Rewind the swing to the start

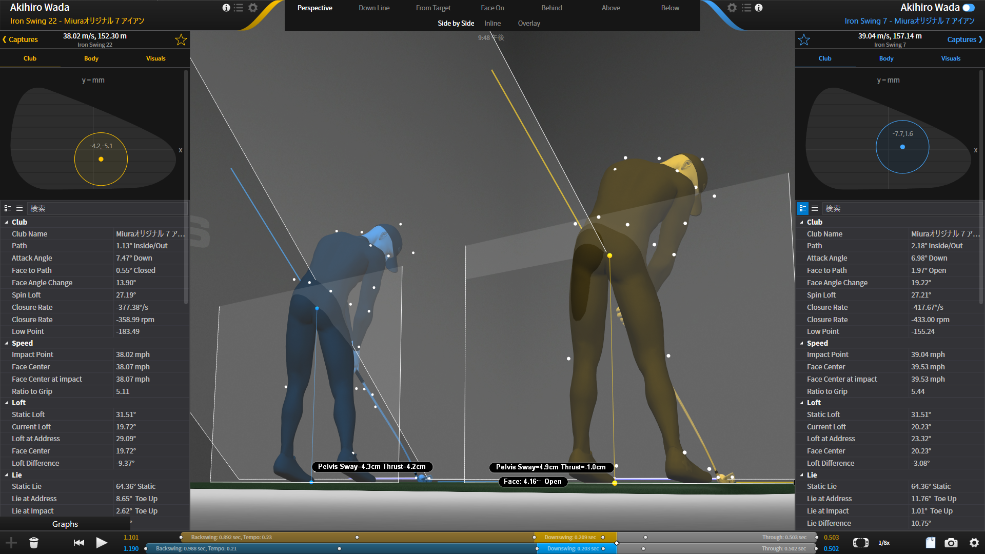point(78,543)
